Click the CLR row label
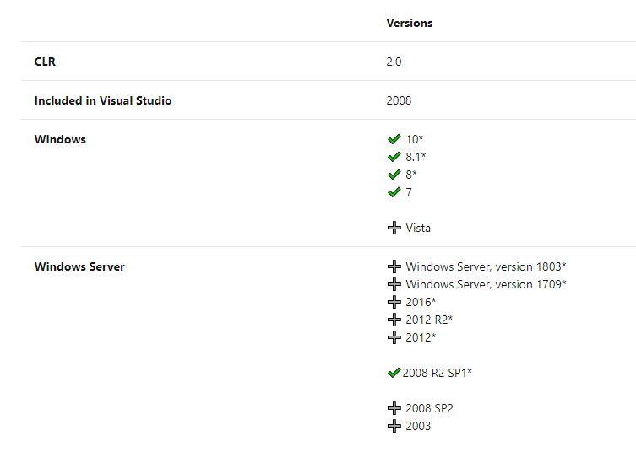Viewport: 636px width, 452px height. coord(45,62)
